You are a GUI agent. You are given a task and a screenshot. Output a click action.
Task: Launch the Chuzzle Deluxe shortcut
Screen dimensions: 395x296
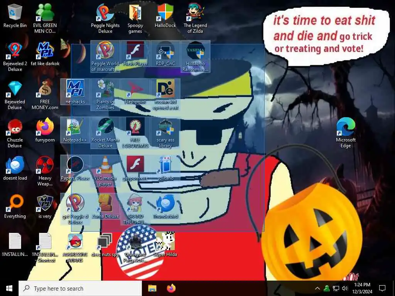pyautogui.click(x=15, y=133)
